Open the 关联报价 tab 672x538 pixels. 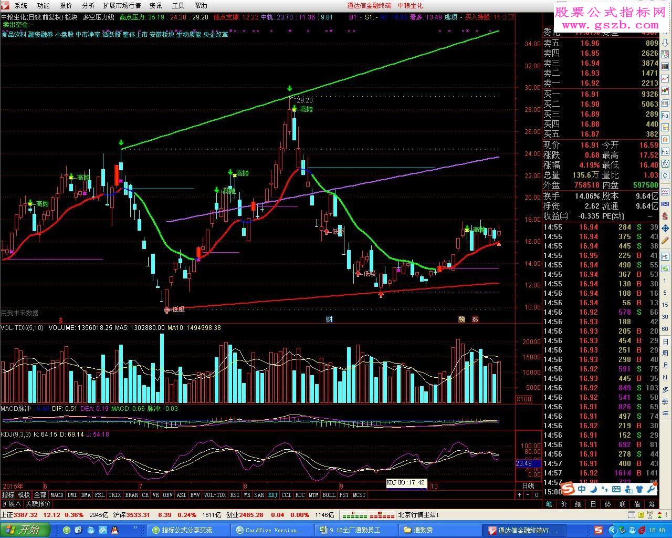(38, 504)
